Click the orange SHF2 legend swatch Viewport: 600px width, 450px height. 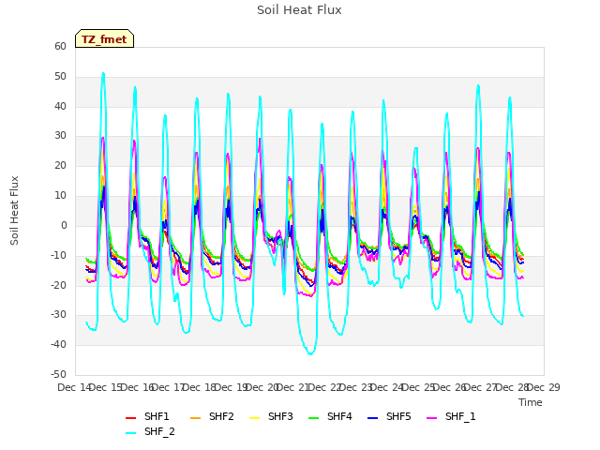coord(195,418)
